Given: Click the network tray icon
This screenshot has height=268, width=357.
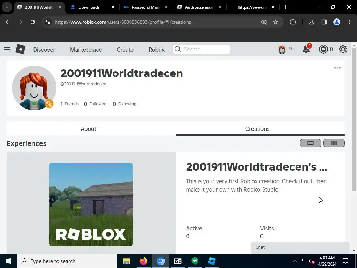Looking at the screenshot, I should click(304, 261).
